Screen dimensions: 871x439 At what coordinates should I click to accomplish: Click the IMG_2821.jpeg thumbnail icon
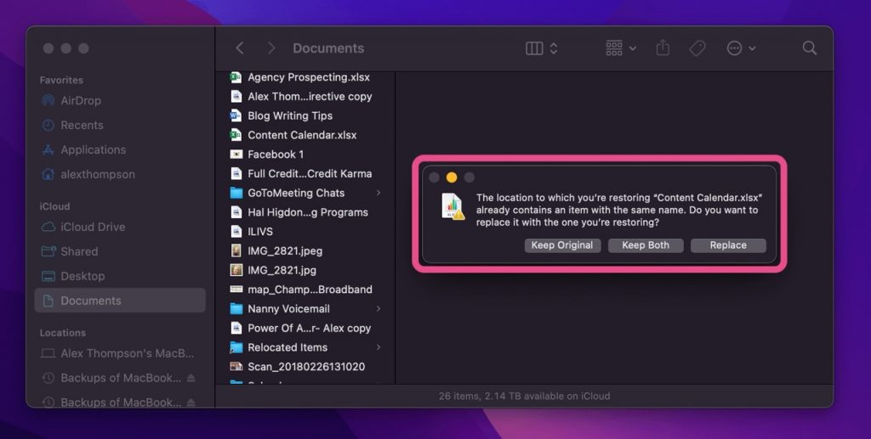[236, 250]
